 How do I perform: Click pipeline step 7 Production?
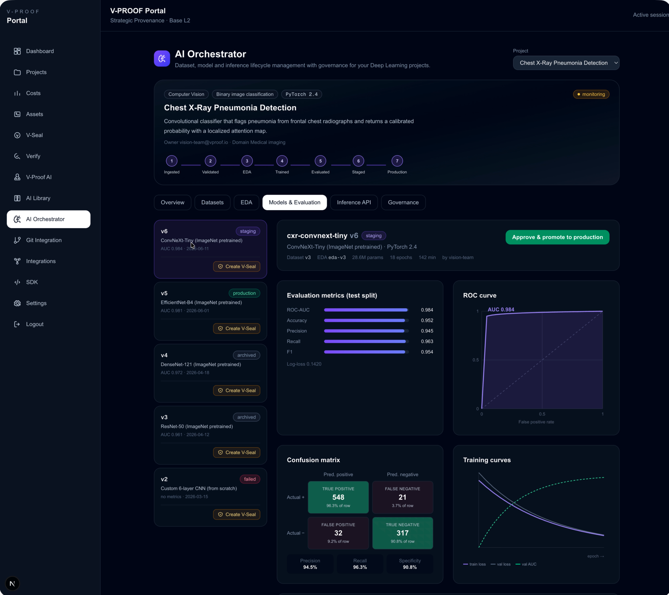coord(397,161)
